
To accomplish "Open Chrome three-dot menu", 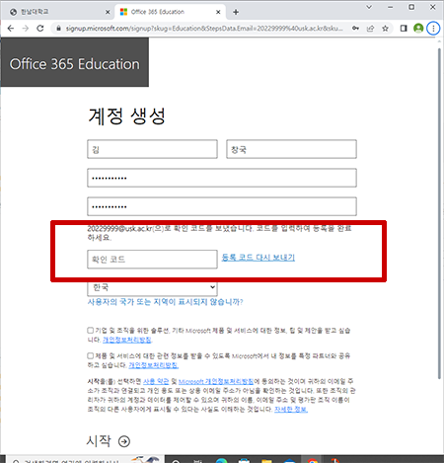I will coord(433,29).
